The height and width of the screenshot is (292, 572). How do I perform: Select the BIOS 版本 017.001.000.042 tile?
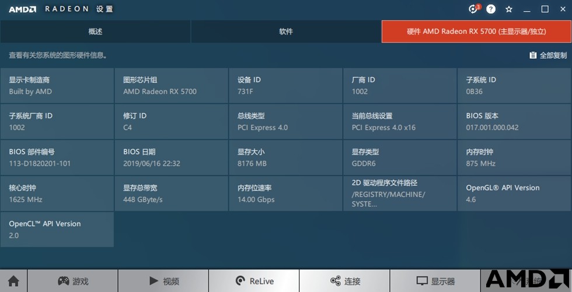tap(515, 121)
